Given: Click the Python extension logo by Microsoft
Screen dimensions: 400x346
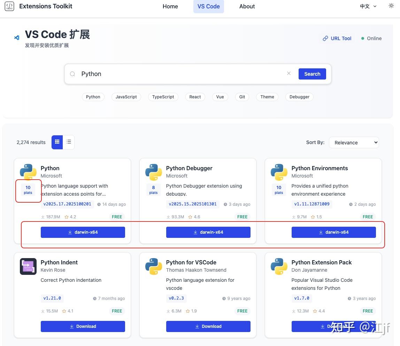Looking at the screenshot, I should [28, 172].
